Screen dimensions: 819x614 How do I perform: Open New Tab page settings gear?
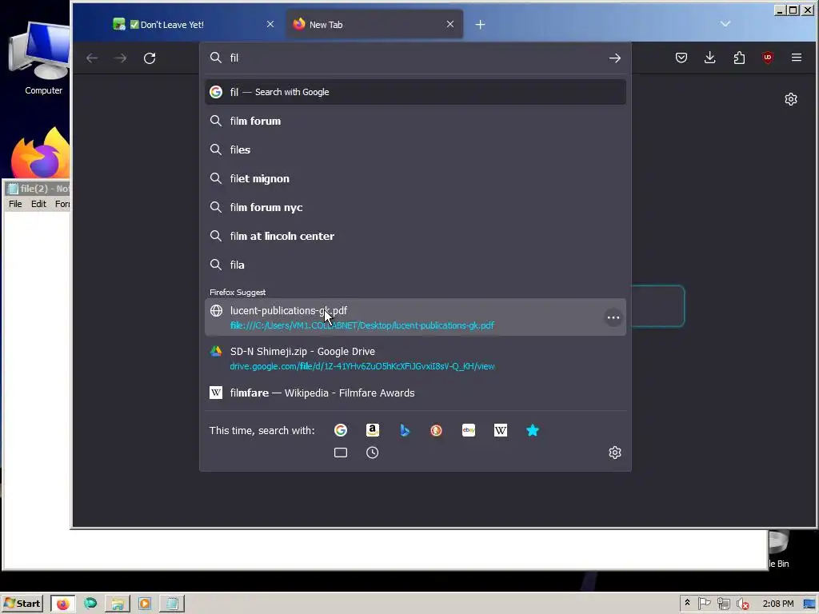pyautogui.click(x=791, y=99)
